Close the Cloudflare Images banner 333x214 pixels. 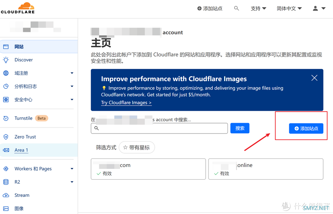pos(314,78)
